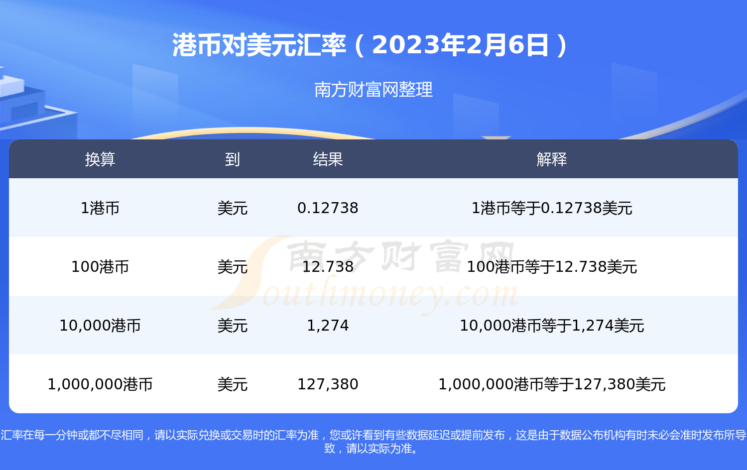
Task: Click the 结果 column header
Action: tap(328, 159)
